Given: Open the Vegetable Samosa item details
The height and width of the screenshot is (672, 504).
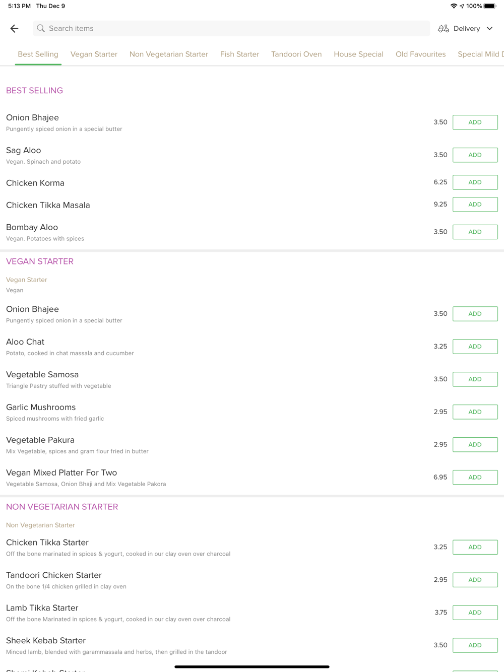Looking at the screenshot, I should click(x=42, y=375).
